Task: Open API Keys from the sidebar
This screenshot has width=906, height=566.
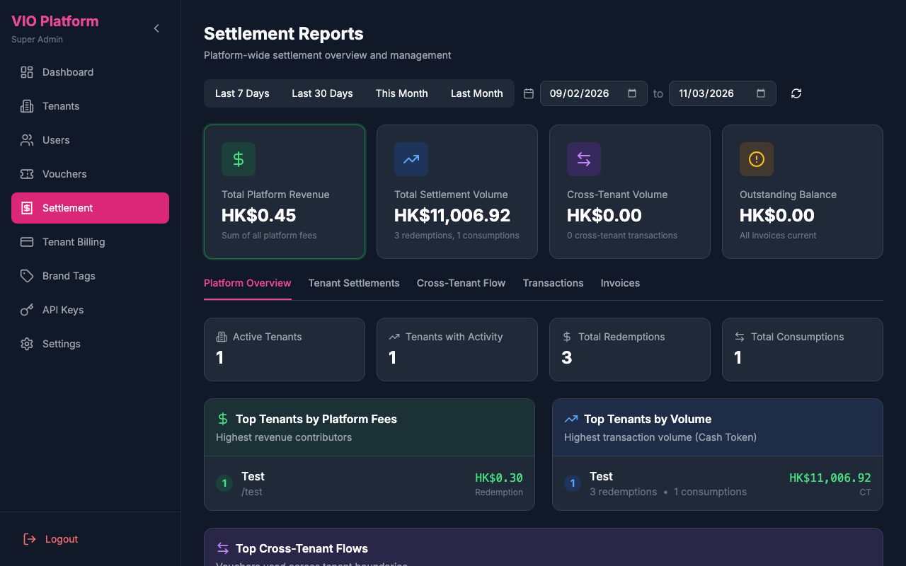Action: [x=62, y=309]
